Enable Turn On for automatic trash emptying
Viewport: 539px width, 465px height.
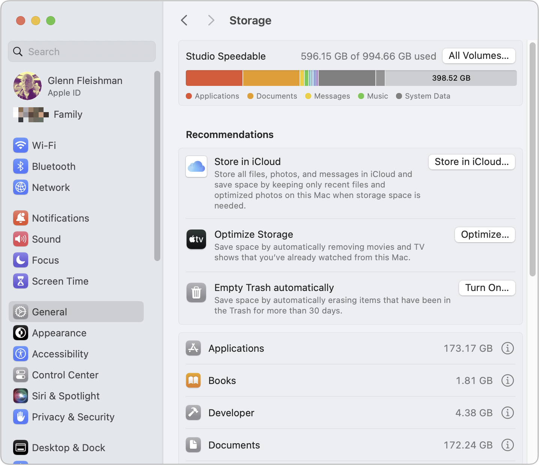pyautogui.click(x=487, y=288)
